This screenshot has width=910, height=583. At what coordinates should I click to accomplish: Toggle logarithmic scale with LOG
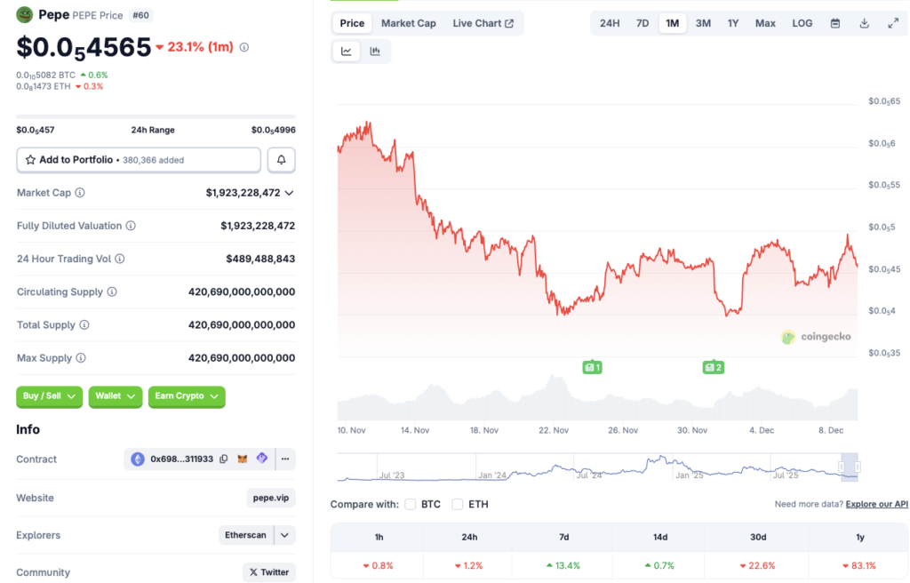pyautogui.click(x=802, y=23)
